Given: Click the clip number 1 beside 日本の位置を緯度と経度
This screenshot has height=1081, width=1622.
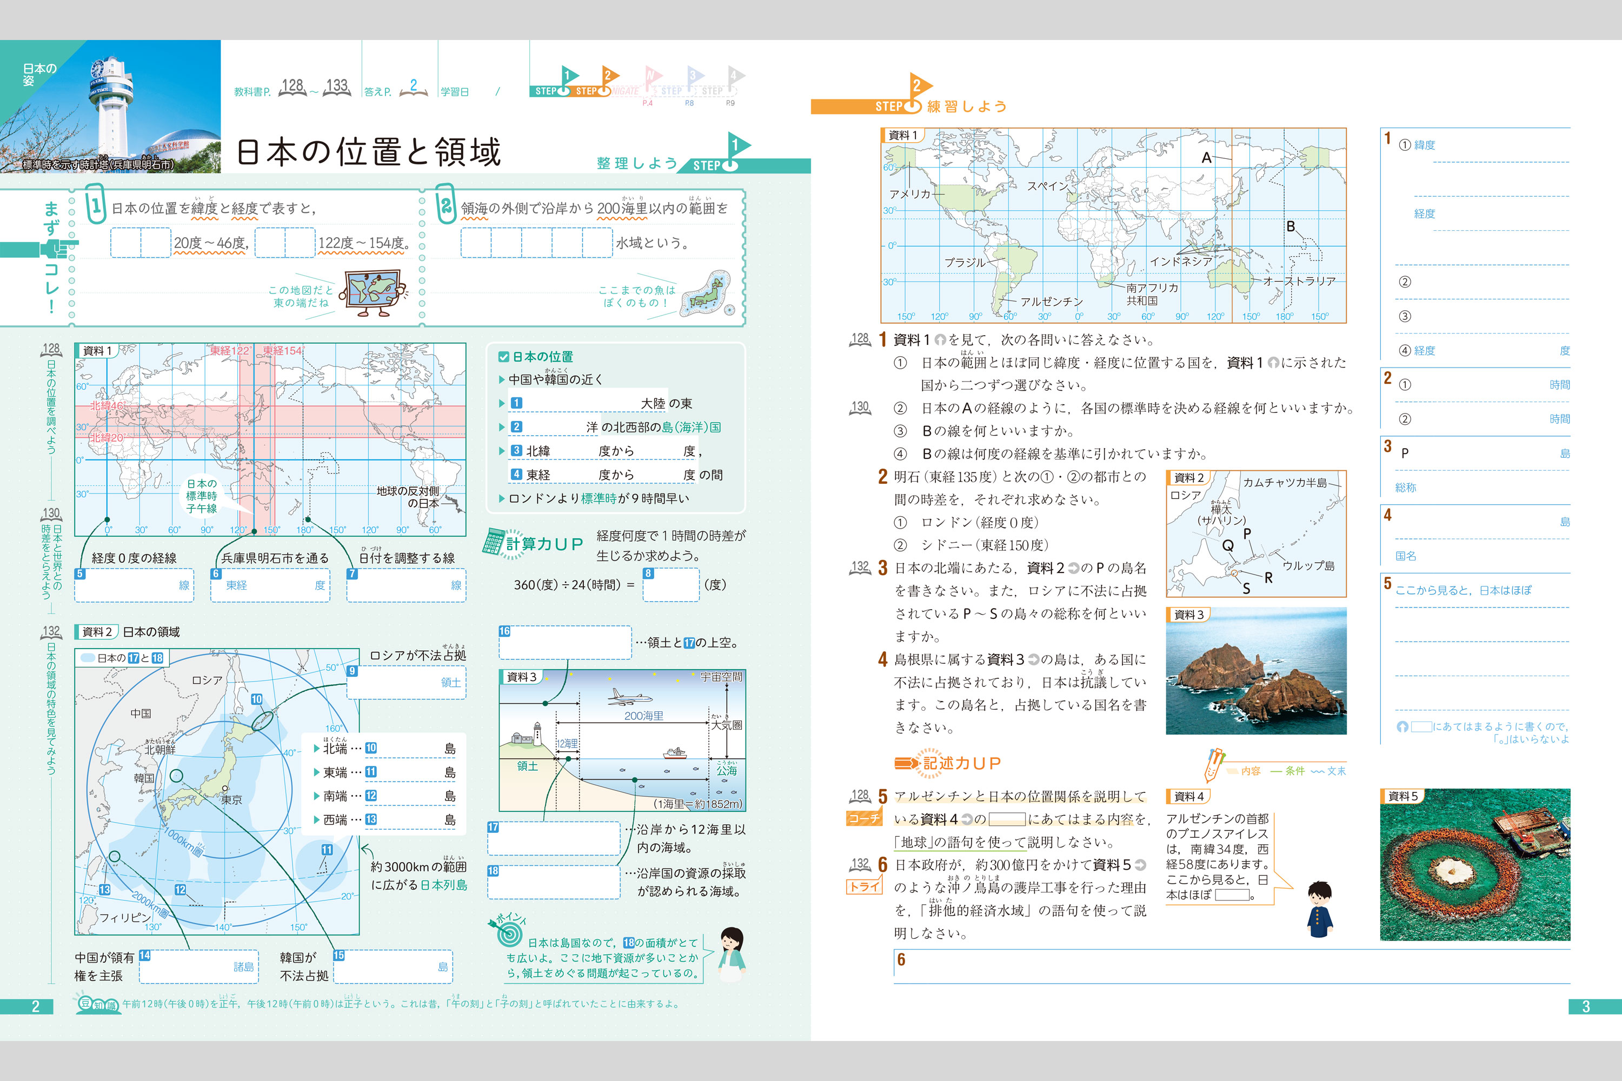Looking at the screenshot, I should tap(96, 203).
